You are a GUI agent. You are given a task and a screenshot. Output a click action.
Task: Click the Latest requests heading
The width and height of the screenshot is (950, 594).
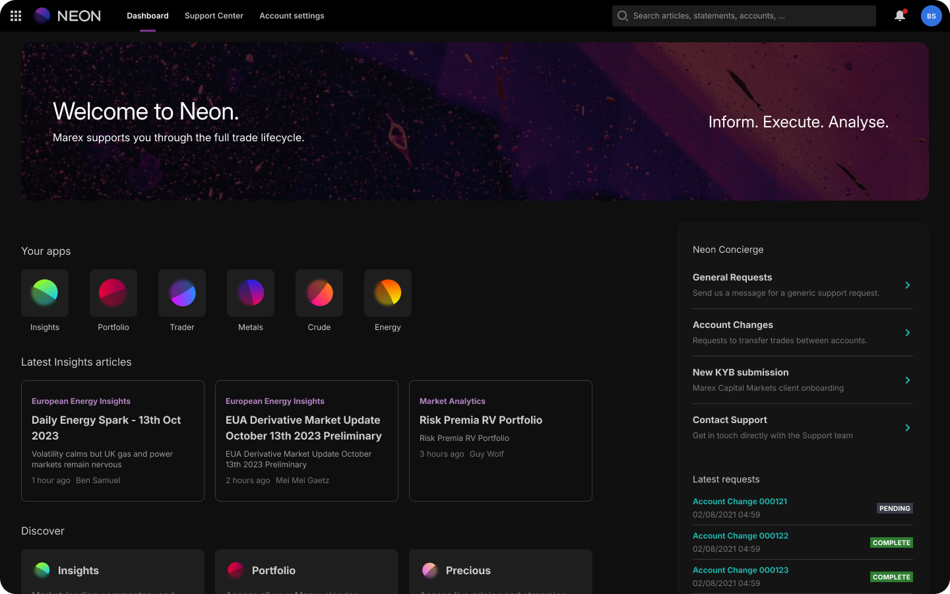(726, 479)
